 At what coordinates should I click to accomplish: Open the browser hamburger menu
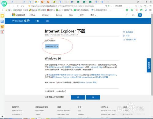[151, 6]
